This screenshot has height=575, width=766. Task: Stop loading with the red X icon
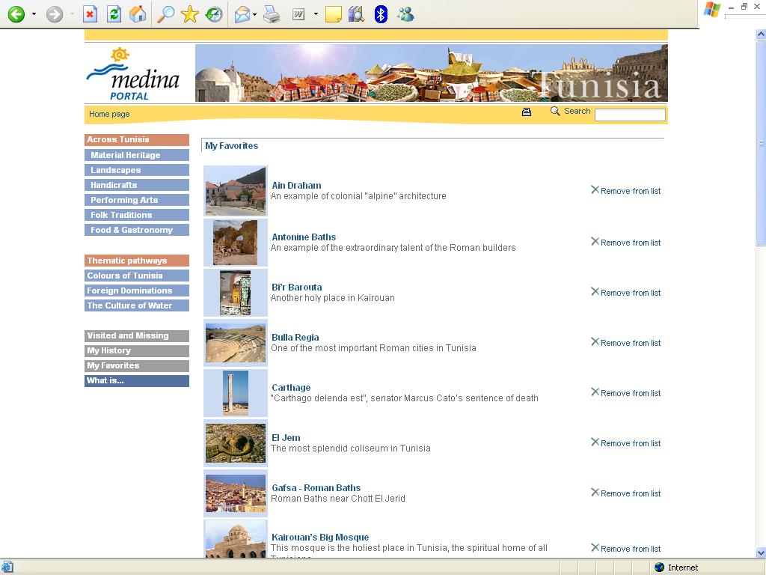[90, 14]
